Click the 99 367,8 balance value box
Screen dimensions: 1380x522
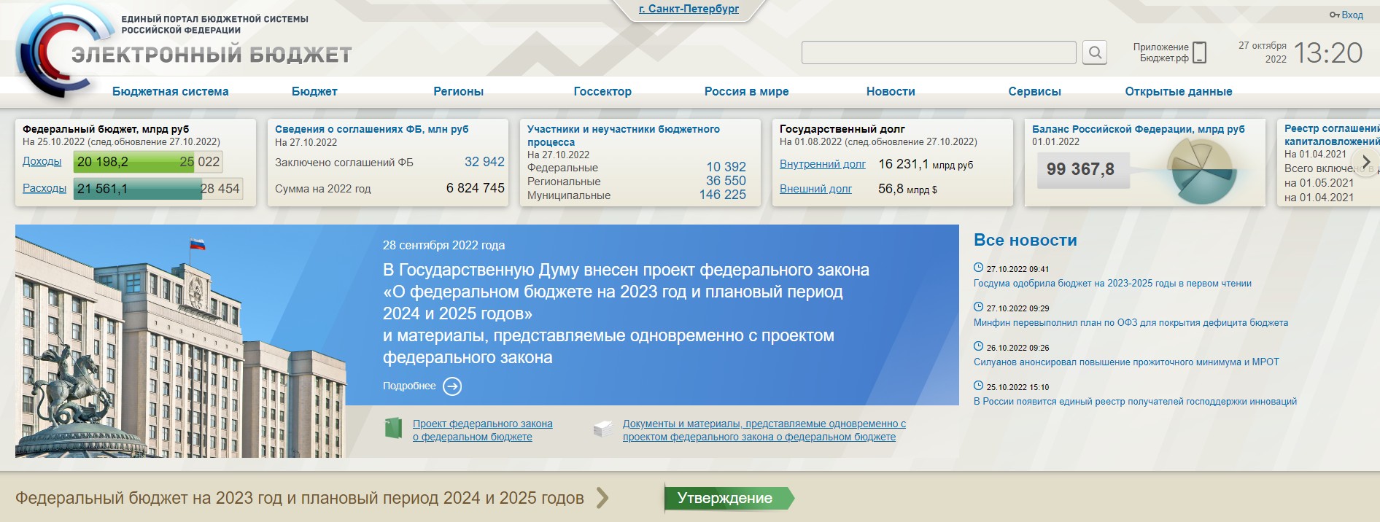click(1082, 170)
